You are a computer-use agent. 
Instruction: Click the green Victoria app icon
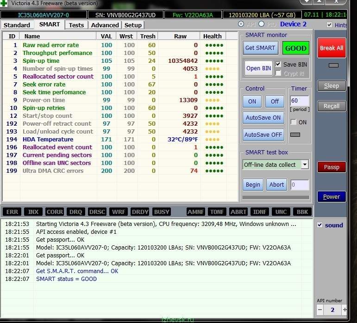[4, 4]
